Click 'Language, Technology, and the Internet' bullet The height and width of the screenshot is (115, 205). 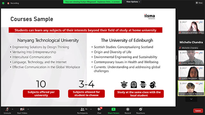coord(39,62)
